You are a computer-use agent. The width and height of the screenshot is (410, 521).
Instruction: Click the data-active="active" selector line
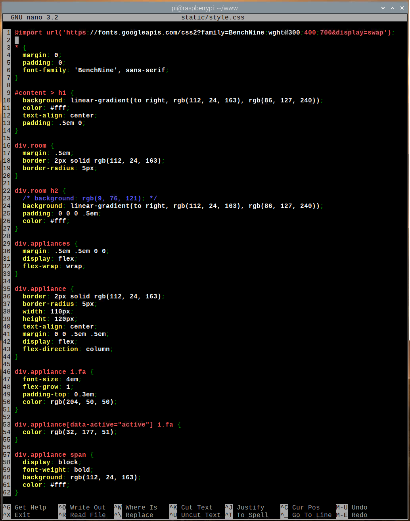click(x=98, y=425)
